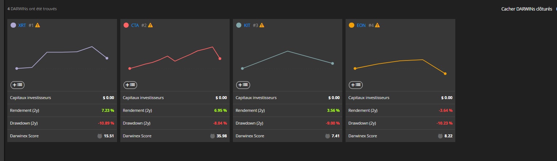Click the alert icon on the KIT card
This screenshot has height=161, width=557.
click(262, 25)
